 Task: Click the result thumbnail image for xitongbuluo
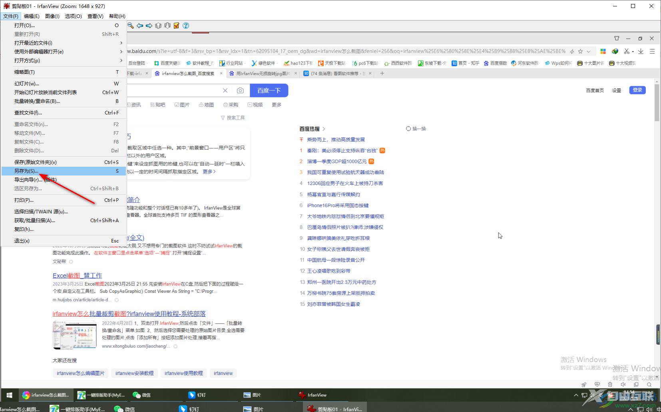[x=75, y=335]
